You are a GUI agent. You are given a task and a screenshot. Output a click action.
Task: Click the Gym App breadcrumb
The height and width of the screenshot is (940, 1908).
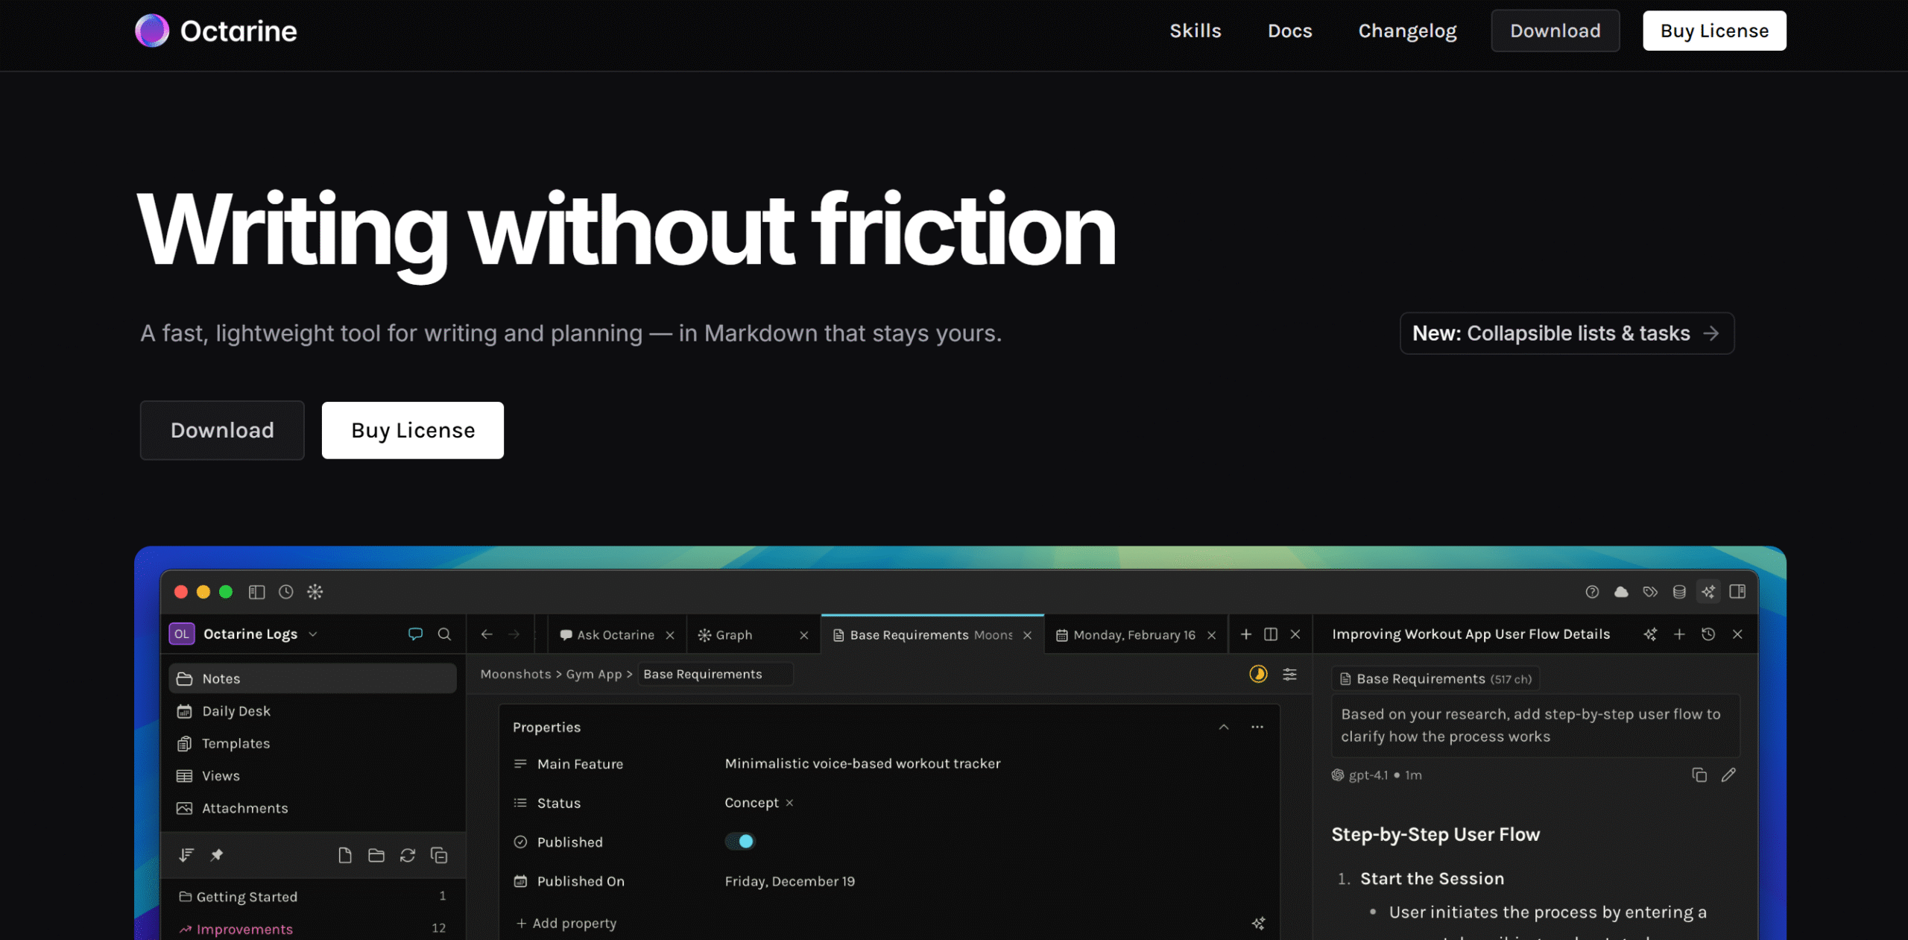(594, 675)
